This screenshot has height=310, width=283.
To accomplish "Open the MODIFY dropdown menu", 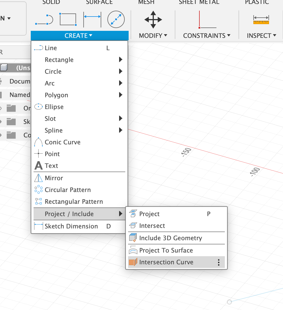I will (x=153, y=36).
